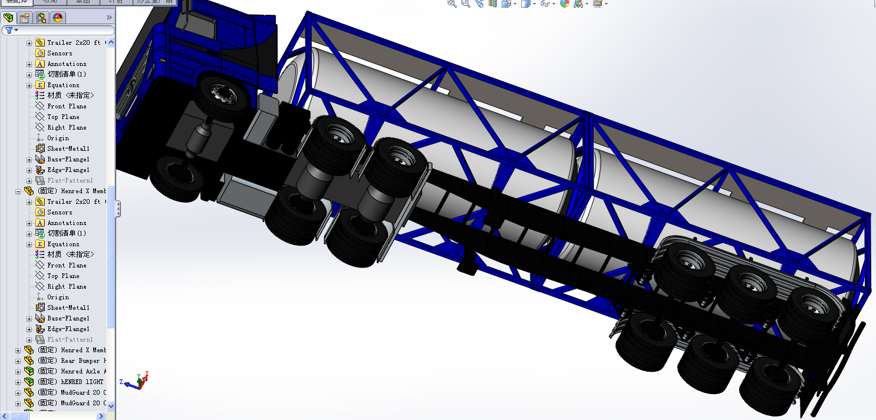876x420 pixels.
Task: Click the Edit Appearance color ball
Action: pos(565,4)
